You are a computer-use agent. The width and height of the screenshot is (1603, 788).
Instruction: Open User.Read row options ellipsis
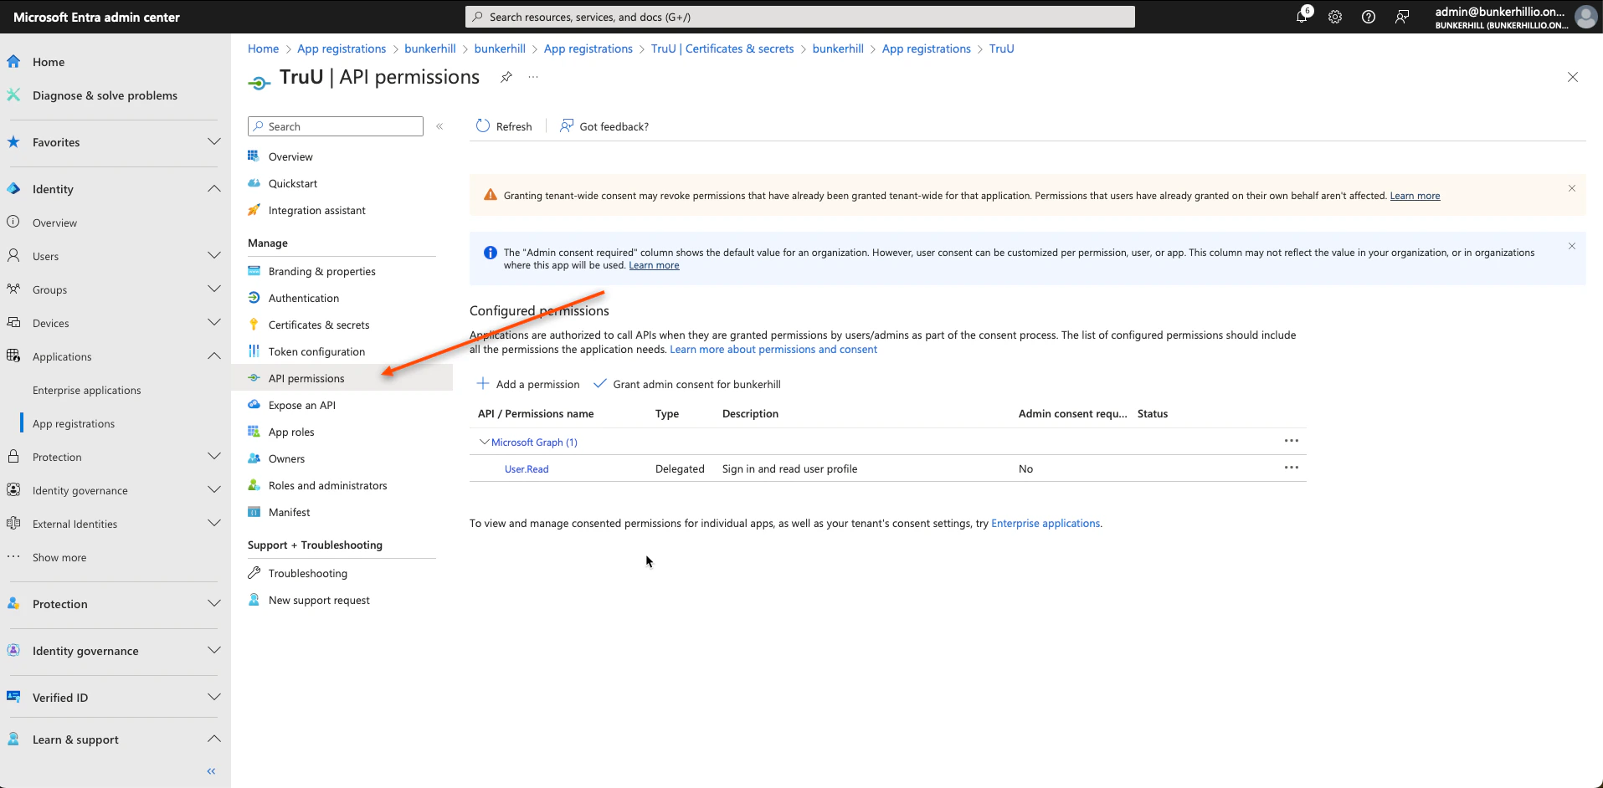1292,468
